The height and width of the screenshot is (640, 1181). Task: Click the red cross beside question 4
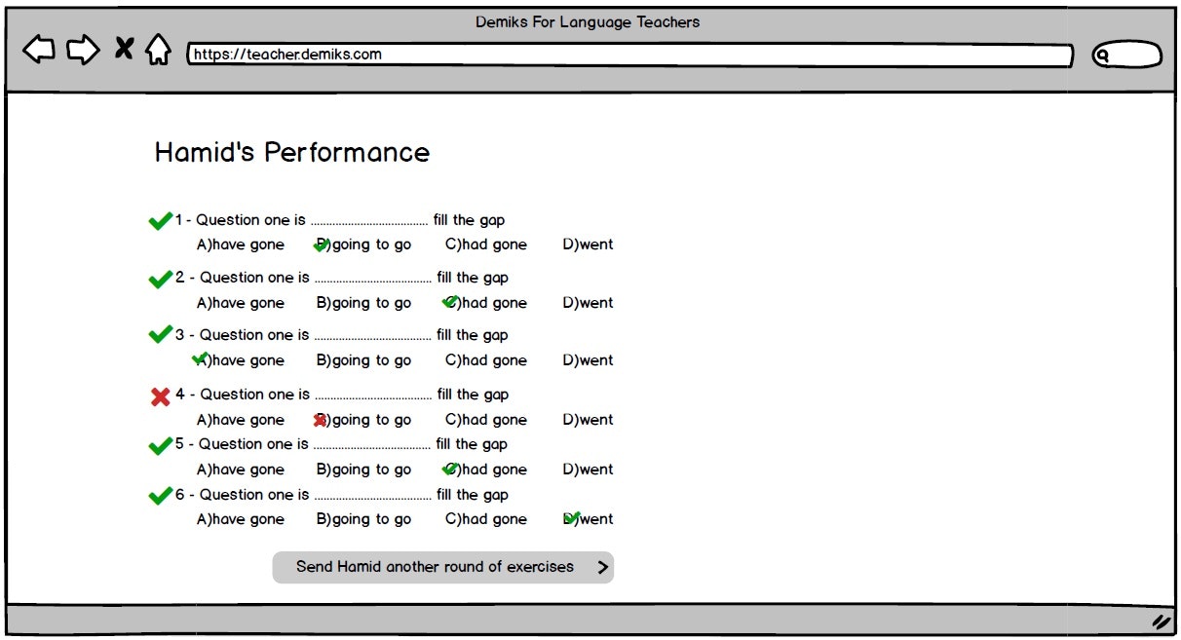(x=161, y=396)
